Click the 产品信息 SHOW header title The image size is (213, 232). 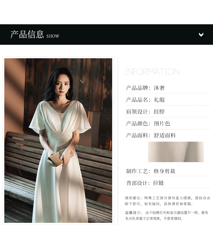tap(35, 35)
